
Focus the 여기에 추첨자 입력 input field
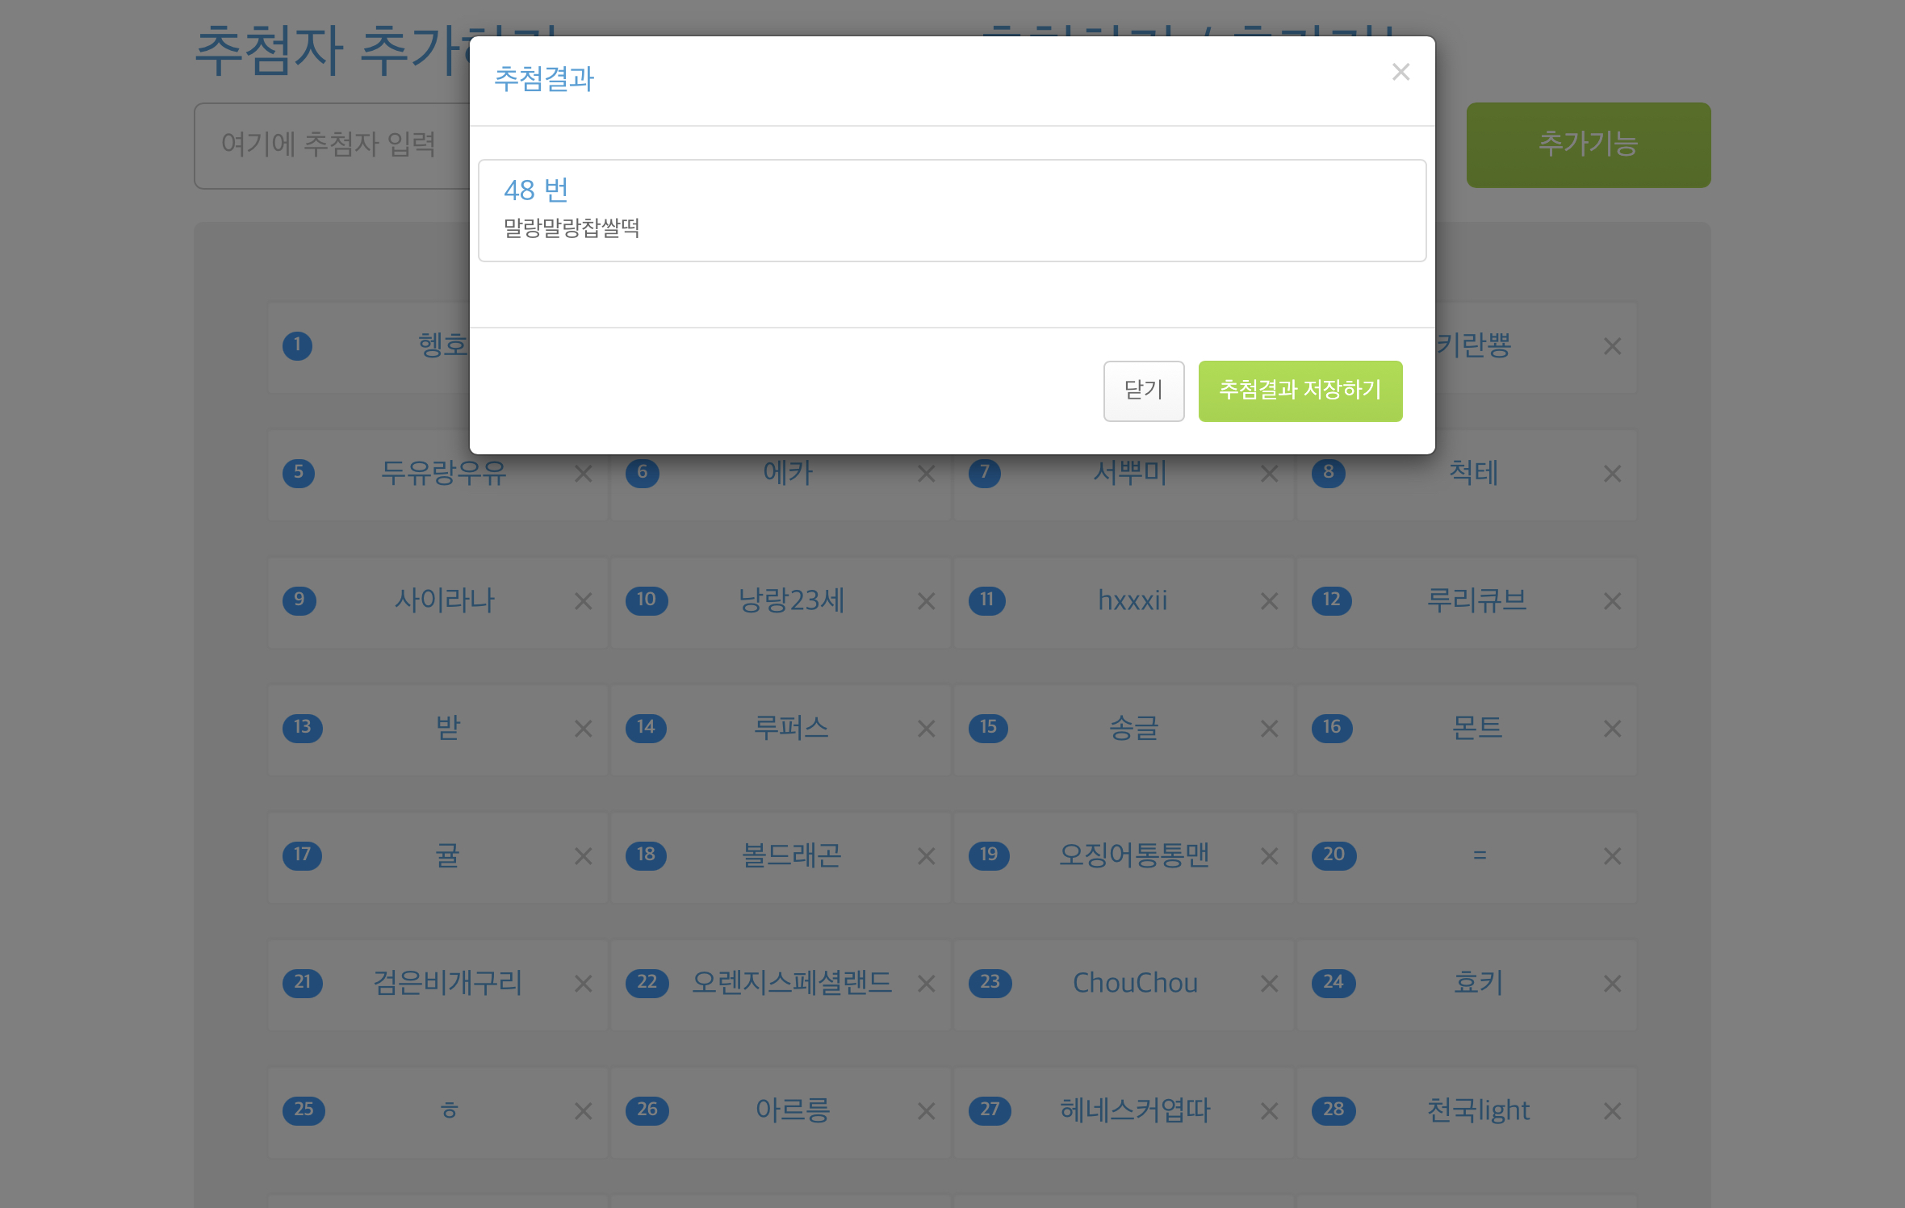point(333,145)
